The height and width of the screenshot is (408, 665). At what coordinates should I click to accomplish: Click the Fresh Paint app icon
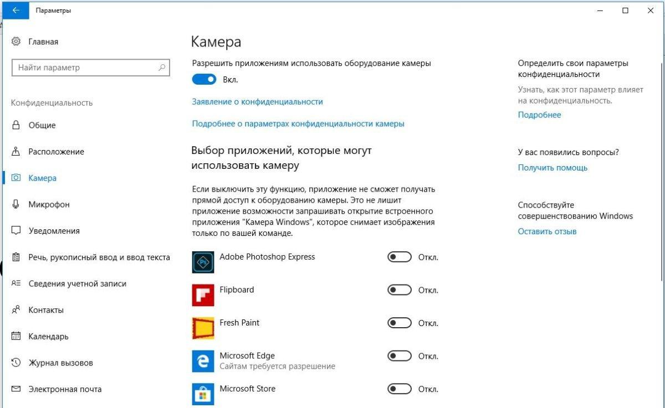click(203, 328)
